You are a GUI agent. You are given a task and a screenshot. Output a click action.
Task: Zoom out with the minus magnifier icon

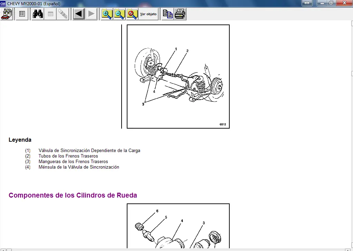click(x=119, y=14)
